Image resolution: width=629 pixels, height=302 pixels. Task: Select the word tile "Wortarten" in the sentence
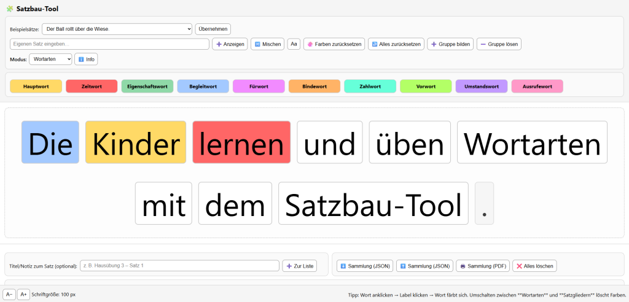532,142
